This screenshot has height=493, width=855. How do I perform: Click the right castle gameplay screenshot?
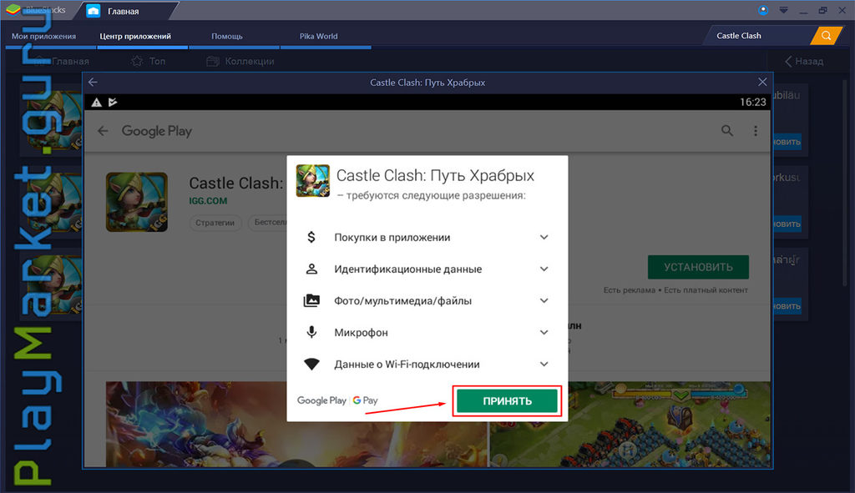click(630, 424)
